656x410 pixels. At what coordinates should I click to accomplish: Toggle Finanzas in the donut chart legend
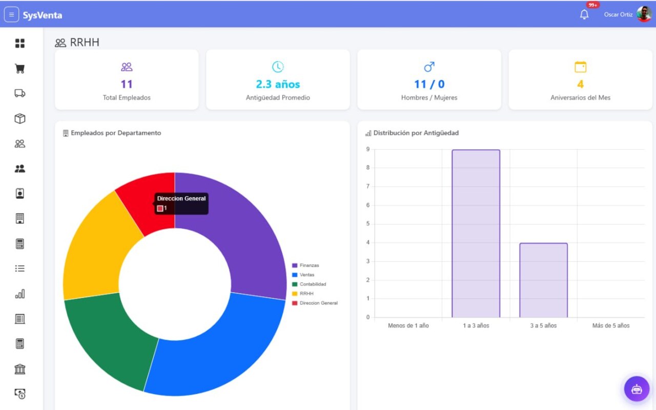tap(305, 265)
